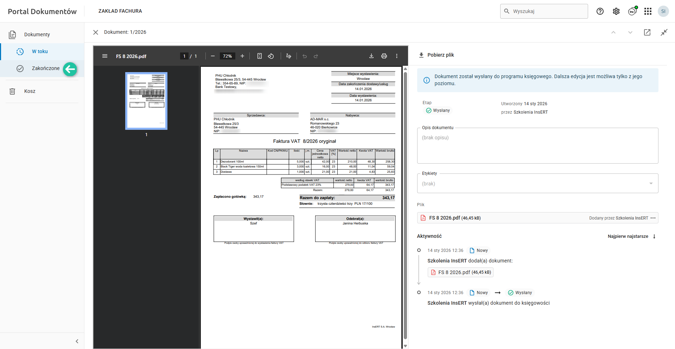
Task: Print the FS 8 2026.pdf document
Action: [384, 56]
